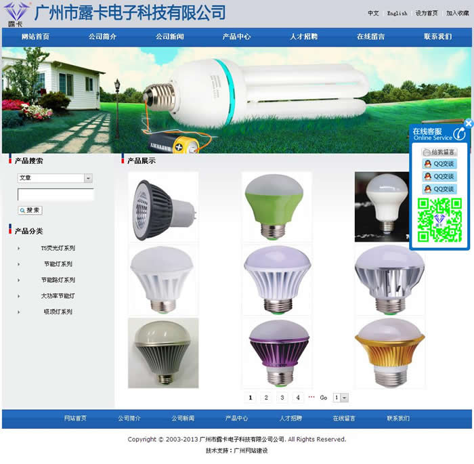Open the first QQ交谈 chat
The width and height of the screenshot is (474, 464).
pos(439,164)
